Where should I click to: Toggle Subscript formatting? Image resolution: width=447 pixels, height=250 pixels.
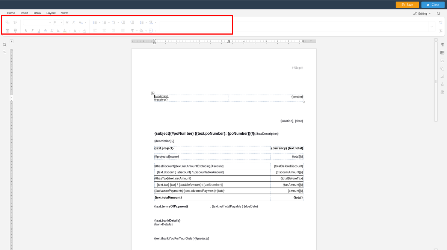point(59,31)
